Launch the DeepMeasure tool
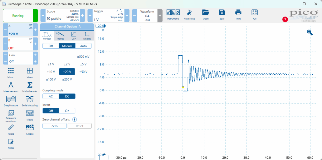Screen dimensions: 322x160 [x=11, y=101]
